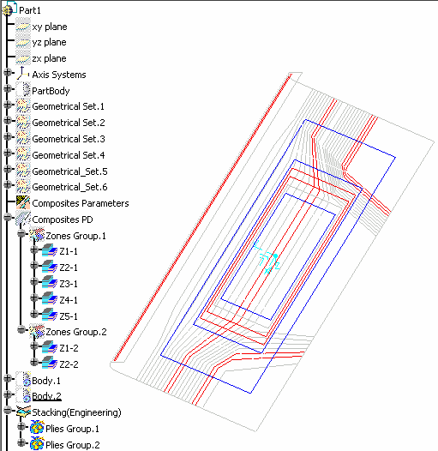Click the Axis Systems icon

(x=23, y=74)
